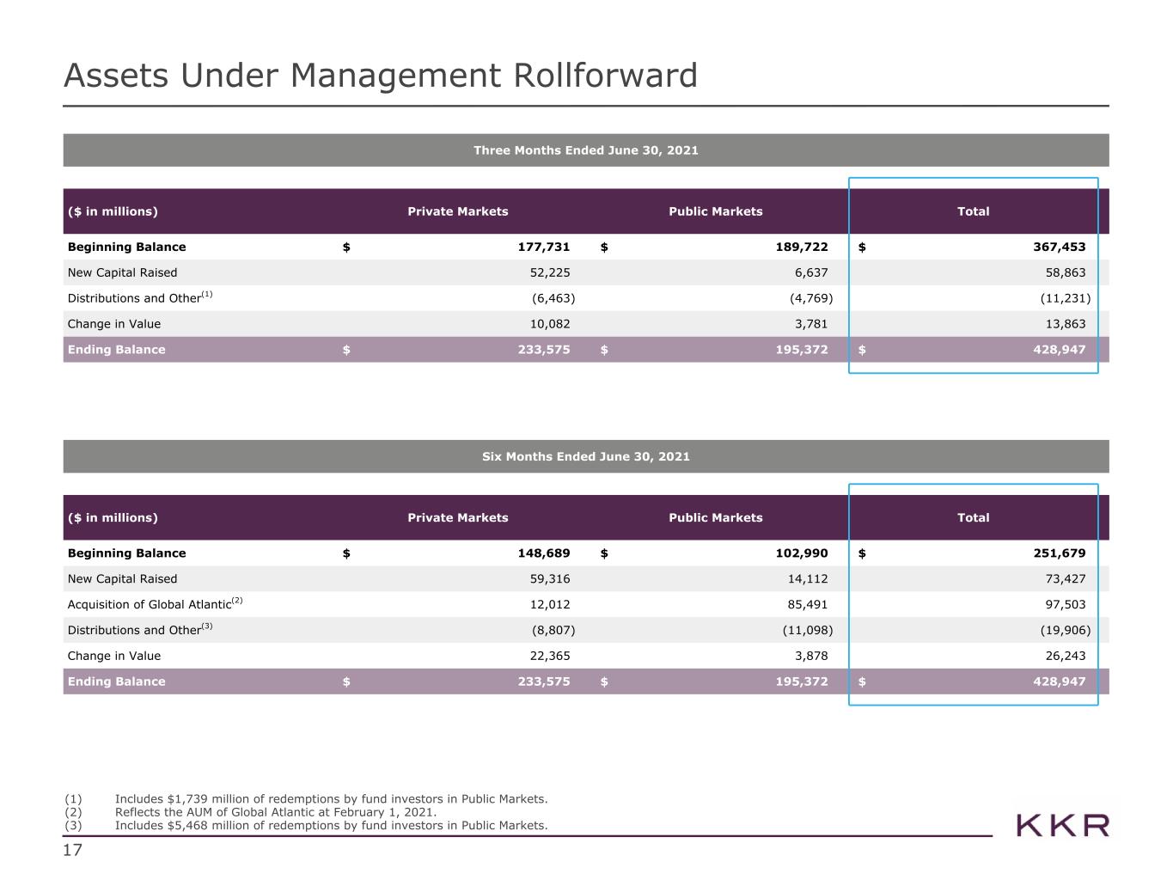1173x880 pixels.
Task: Select the Assets Under Management Rollforward title
Action: pyautogui.click(x=380, y=76)
